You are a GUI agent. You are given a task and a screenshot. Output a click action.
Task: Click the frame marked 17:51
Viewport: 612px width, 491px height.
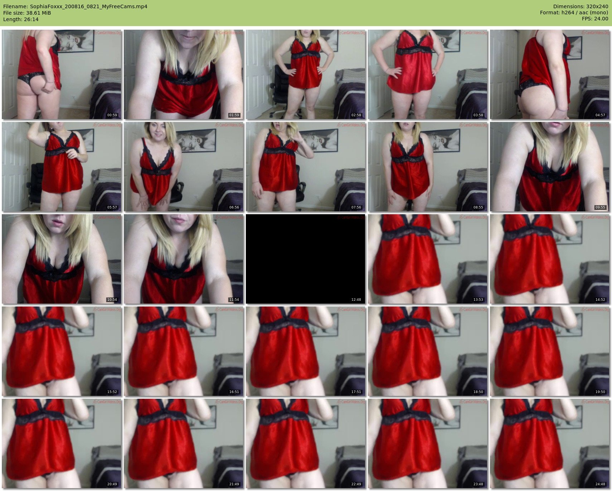tap(306, 351)
